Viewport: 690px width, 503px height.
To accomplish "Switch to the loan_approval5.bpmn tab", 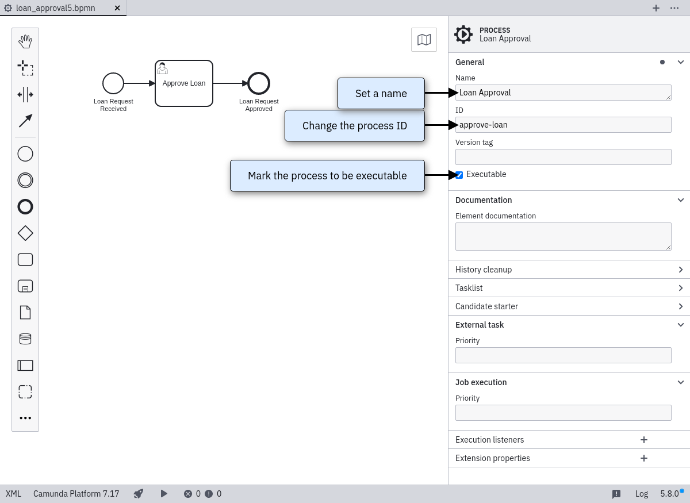I will click(x=56, y=8).
